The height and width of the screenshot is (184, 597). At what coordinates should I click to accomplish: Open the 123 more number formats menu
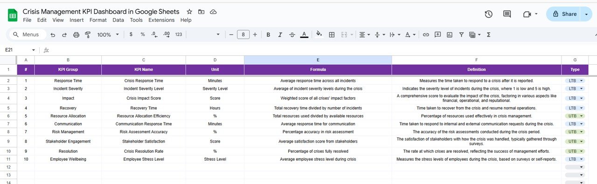tap(179, 34)
